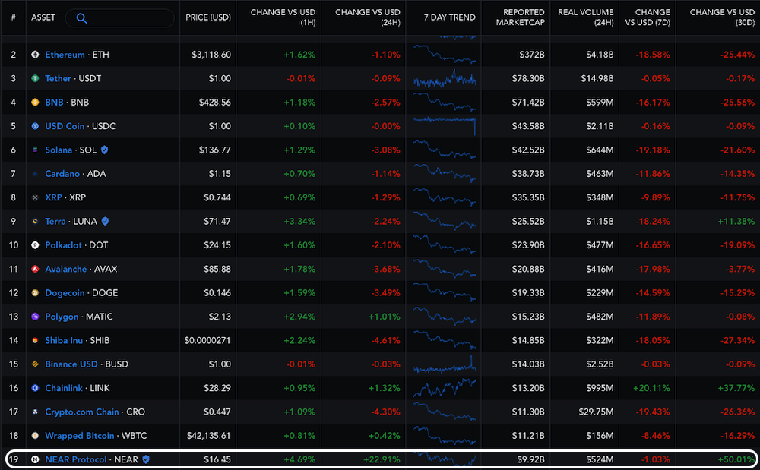Click the XRP coin logo

35,197
